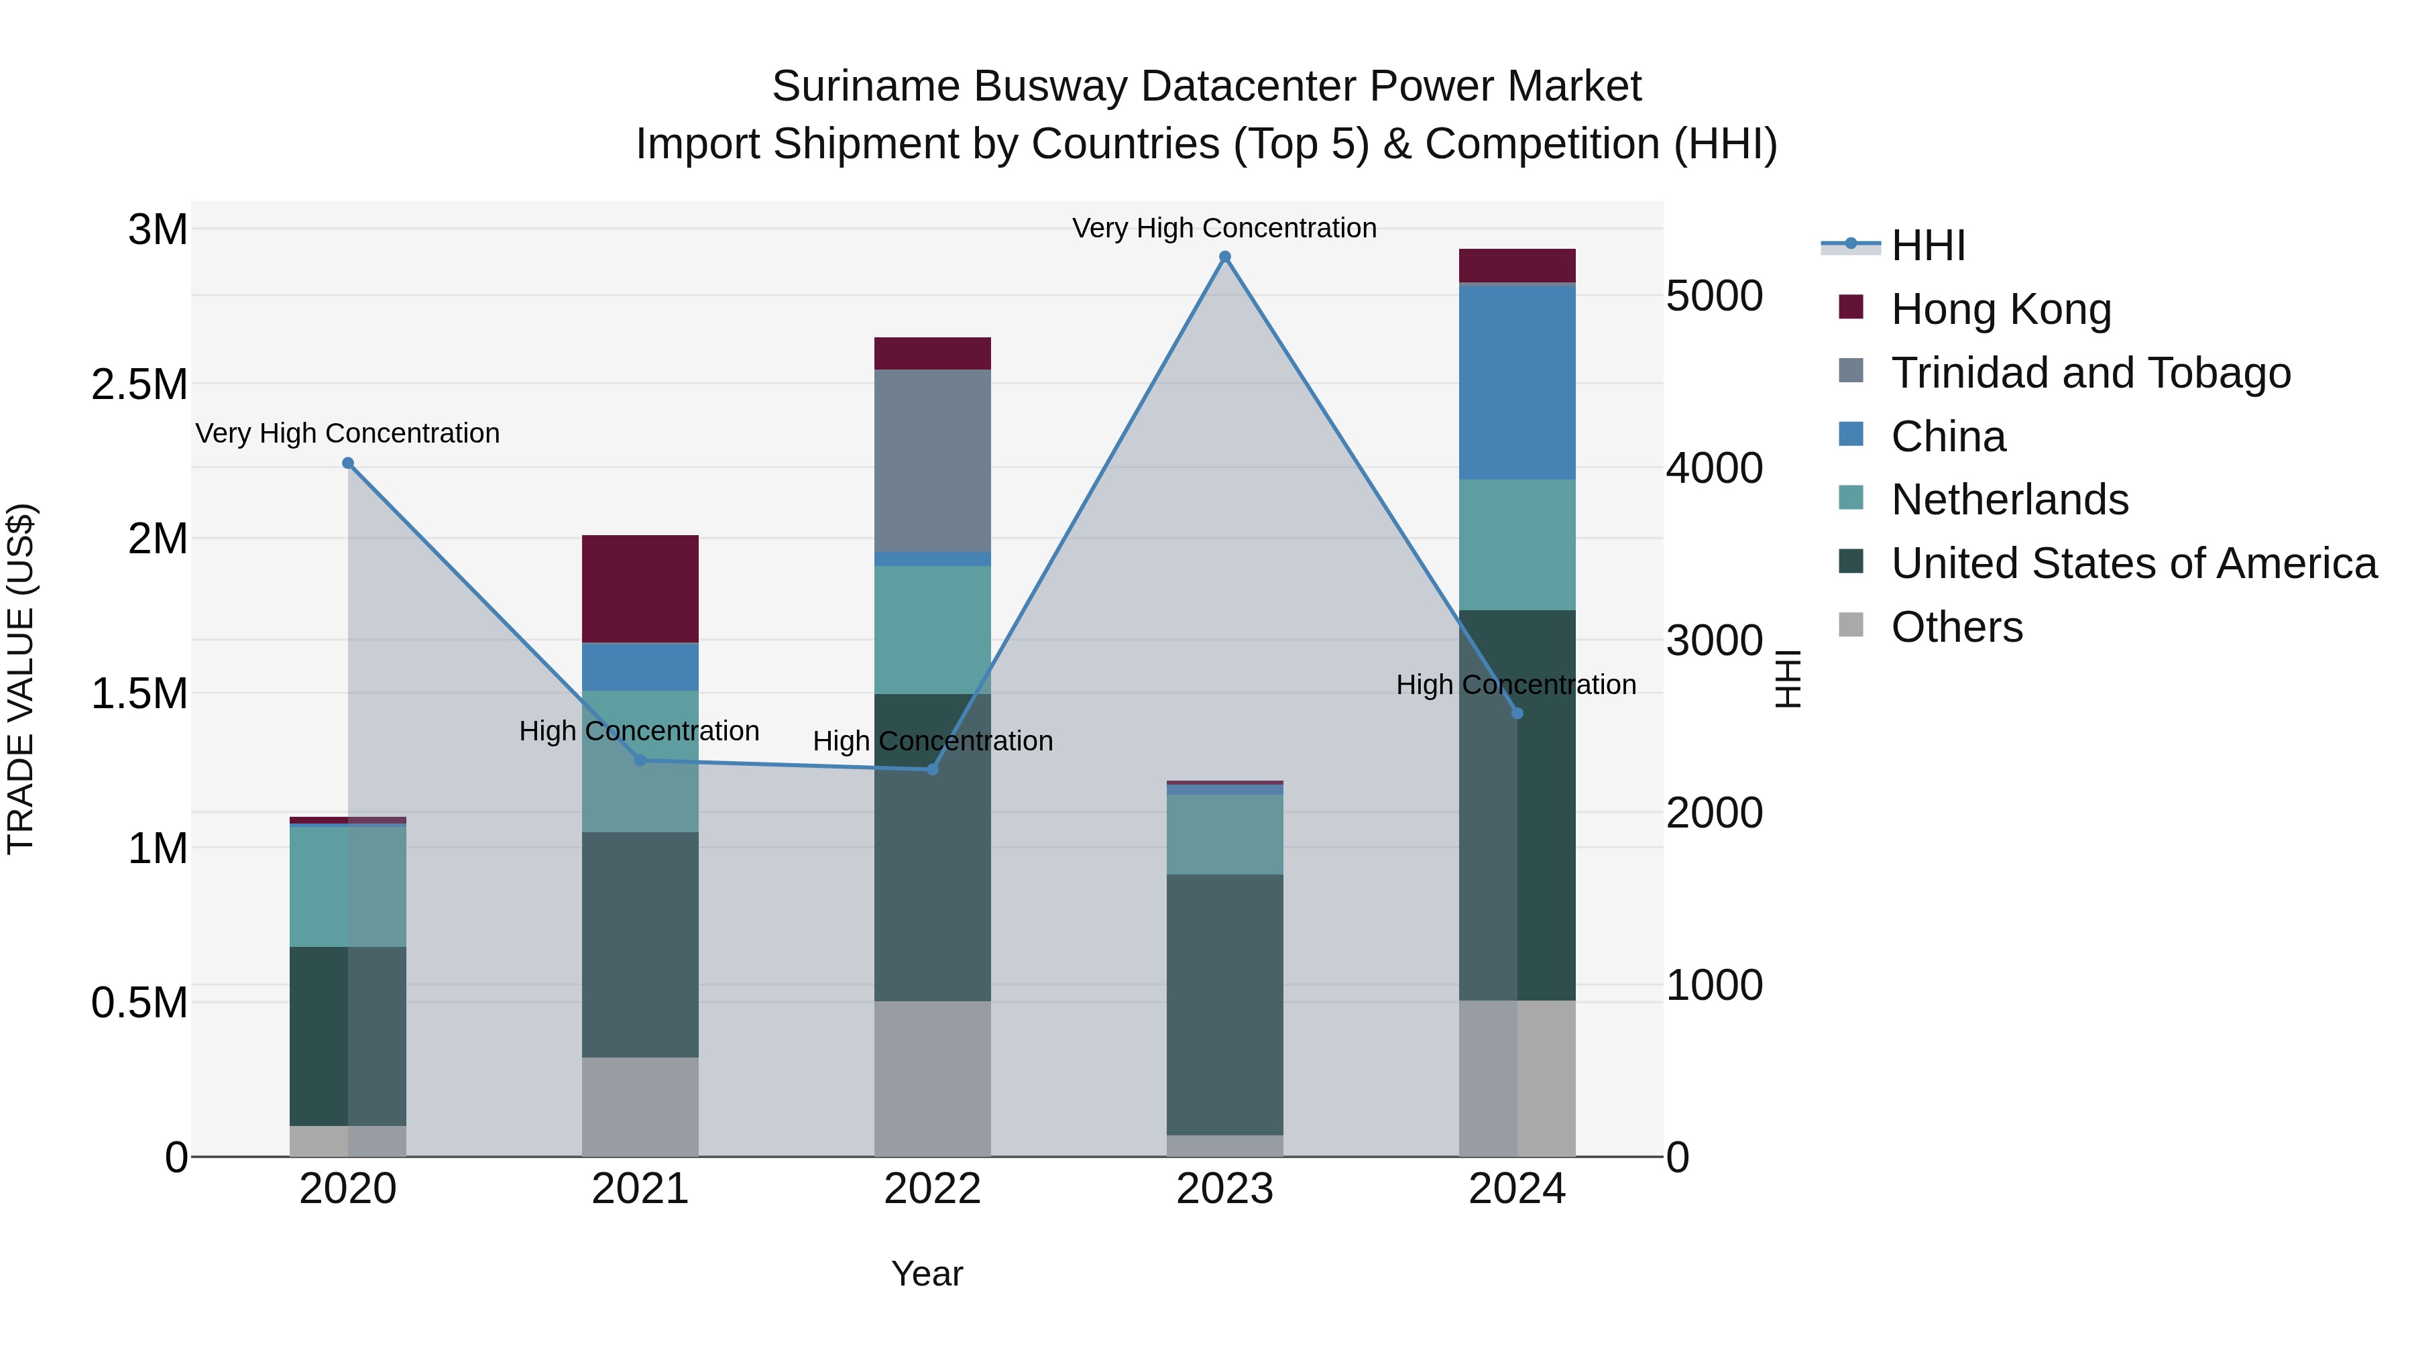Click the 2020 x-axis label
Screen dimensions: 2414x1358
point(347,1189)
